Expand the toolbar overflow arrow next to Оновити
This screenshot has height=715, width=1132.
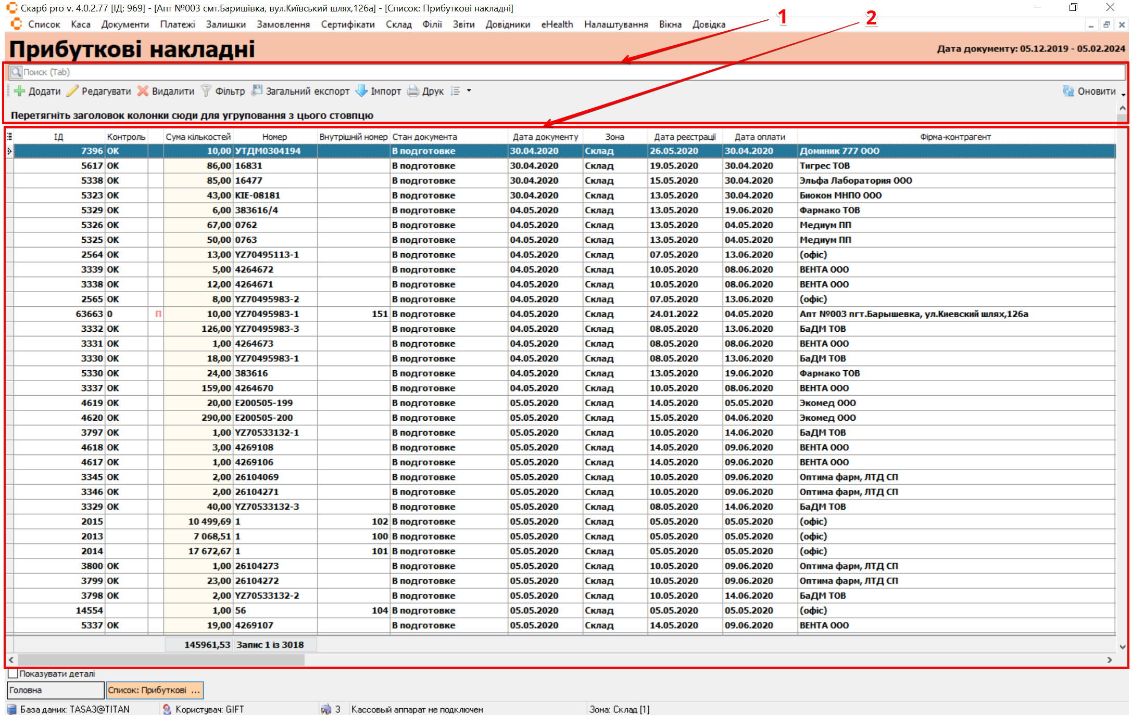tap(1123, 95)
